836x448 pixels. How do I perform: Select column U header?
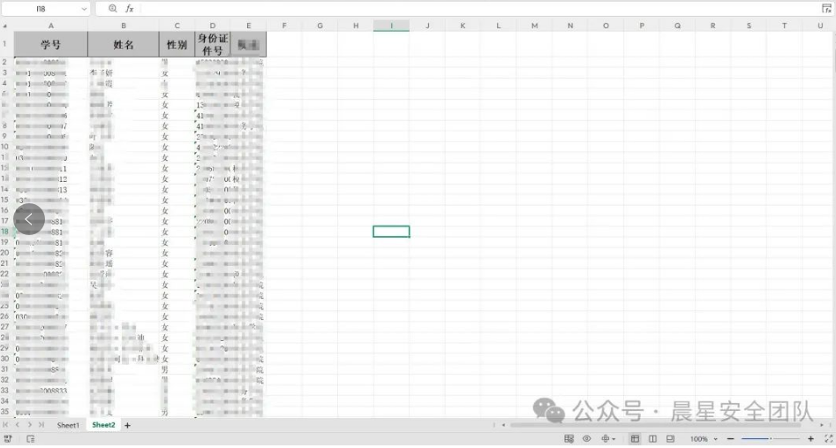[820, 26]
